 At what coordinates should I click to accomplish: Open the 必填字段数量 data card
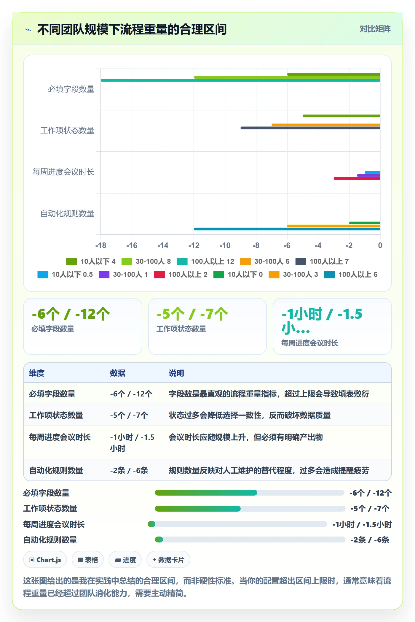83,326
